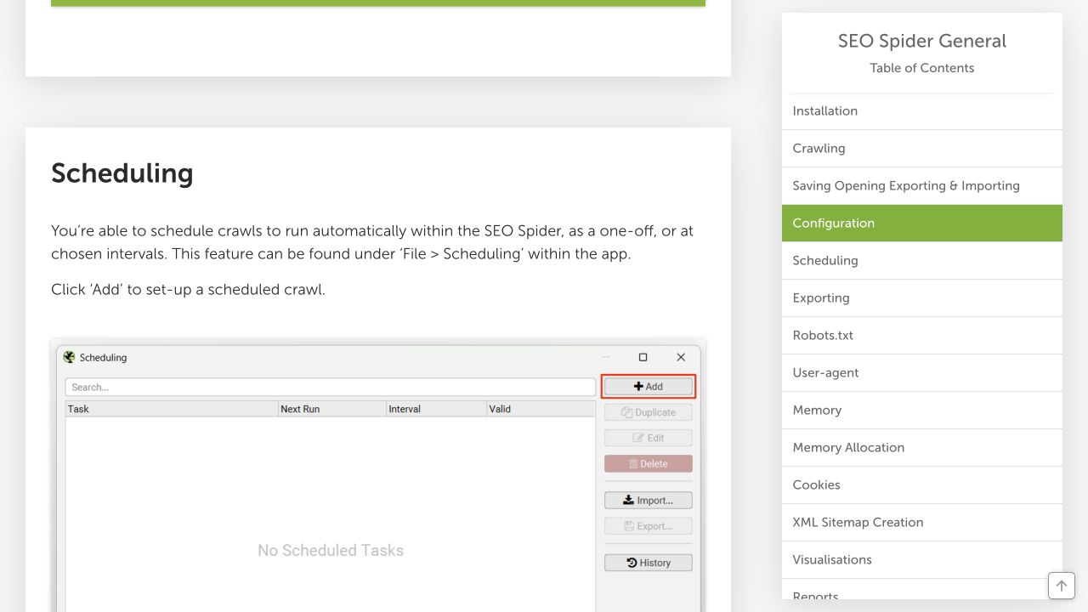Click the Export... button

point(649,526)
